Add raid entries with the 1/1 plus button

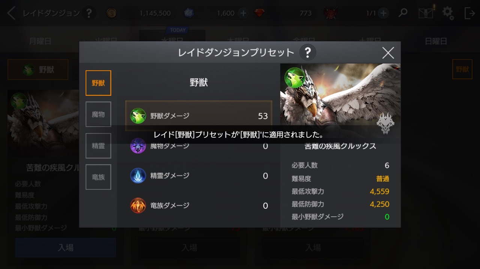pyautogui.click(x=383, y=13)
